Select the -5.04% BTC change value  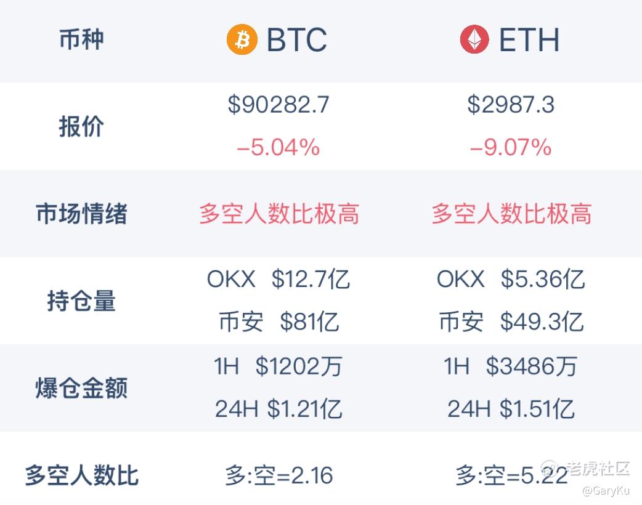(x=278, y=148)
